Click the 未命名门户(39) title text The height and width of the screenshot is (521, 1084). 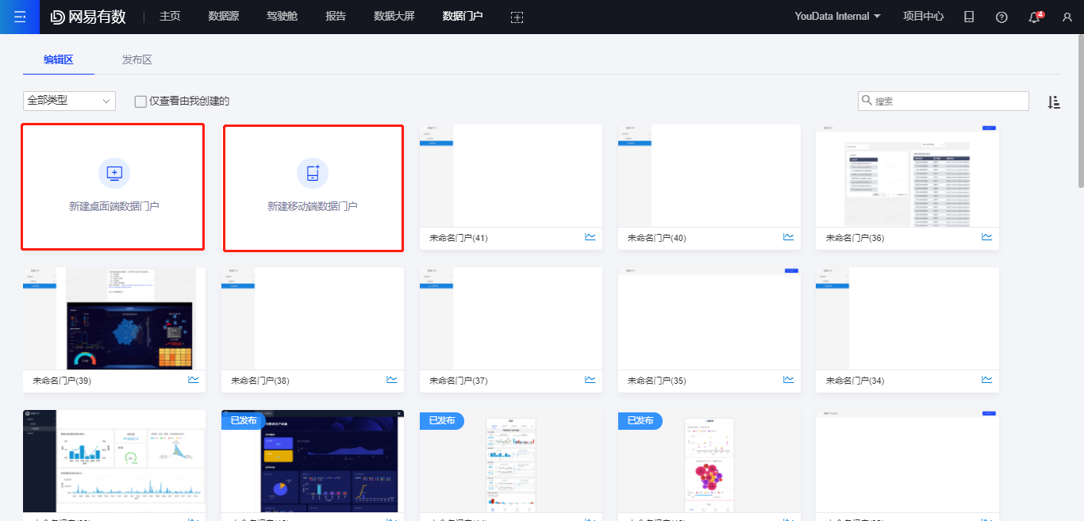[x=62, y=381]
